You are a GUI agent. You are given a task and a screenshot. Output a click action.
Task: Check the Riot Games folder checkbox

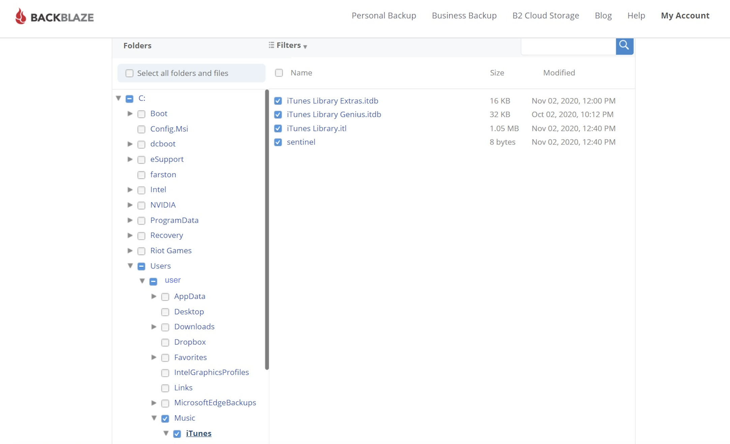[142, 251]
